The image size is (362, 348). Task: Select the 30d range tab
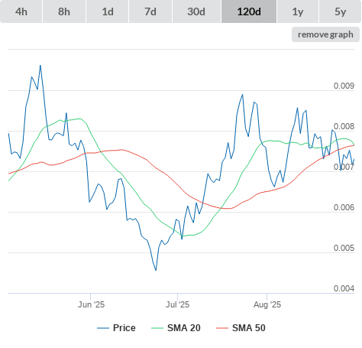(196, 11)
